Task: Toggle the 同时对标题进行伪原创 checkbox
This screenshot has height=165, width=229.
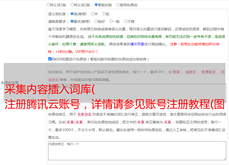Action: coord(50,59)
